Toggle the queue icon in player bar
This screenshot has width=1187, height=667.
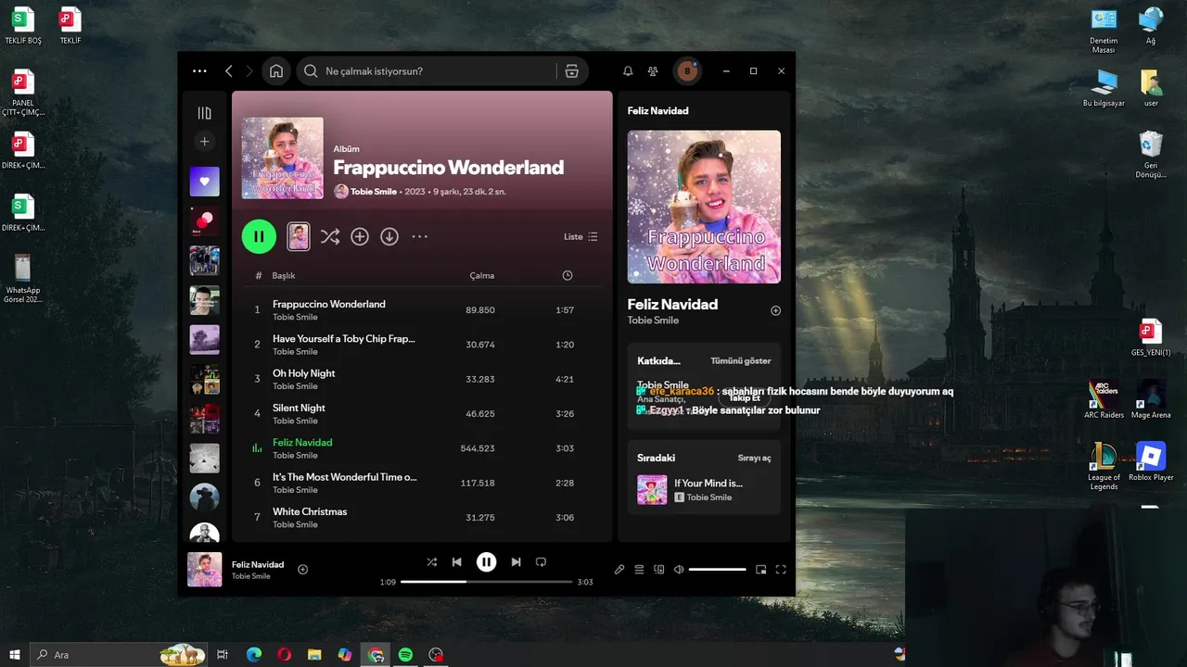[639, 570]
